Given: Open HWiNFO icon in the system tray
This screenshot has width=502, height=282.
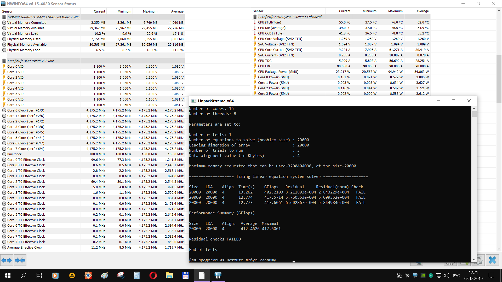Looking at the screenshot, I should point(415,275).
